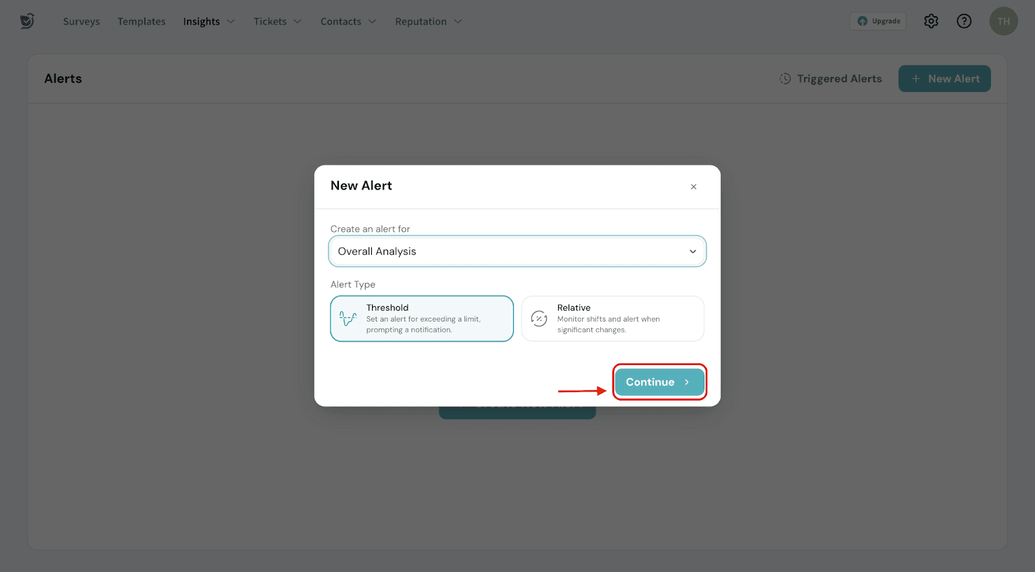Select the Relative alert type
1035x572 pixels.
coord(613,318)
